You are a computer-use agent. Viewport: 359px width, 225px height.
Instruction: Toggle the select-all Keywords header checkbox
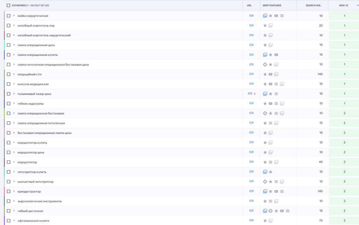click(x=8, y=5)
